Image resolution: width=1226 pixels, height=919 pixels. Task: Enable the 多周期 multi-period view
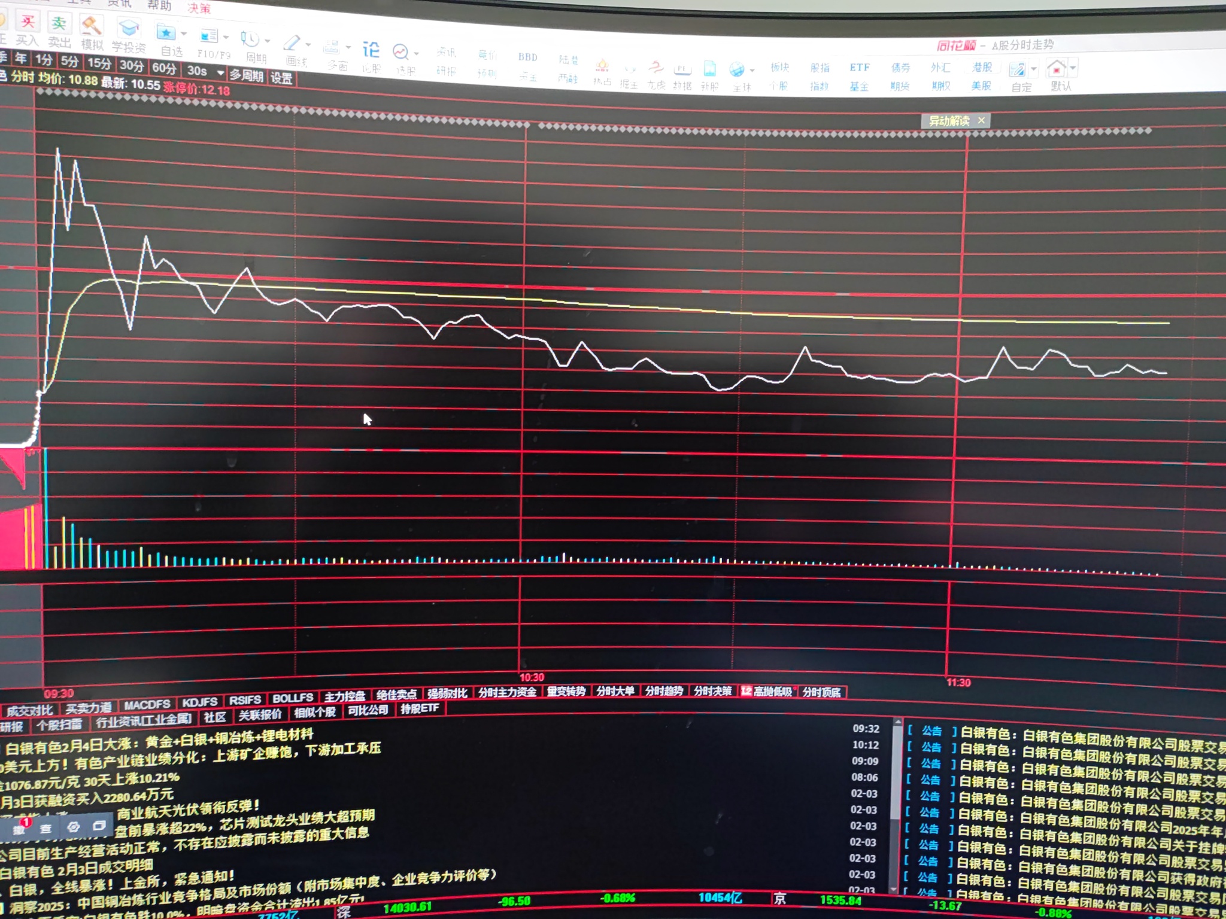tap(247, 76)
